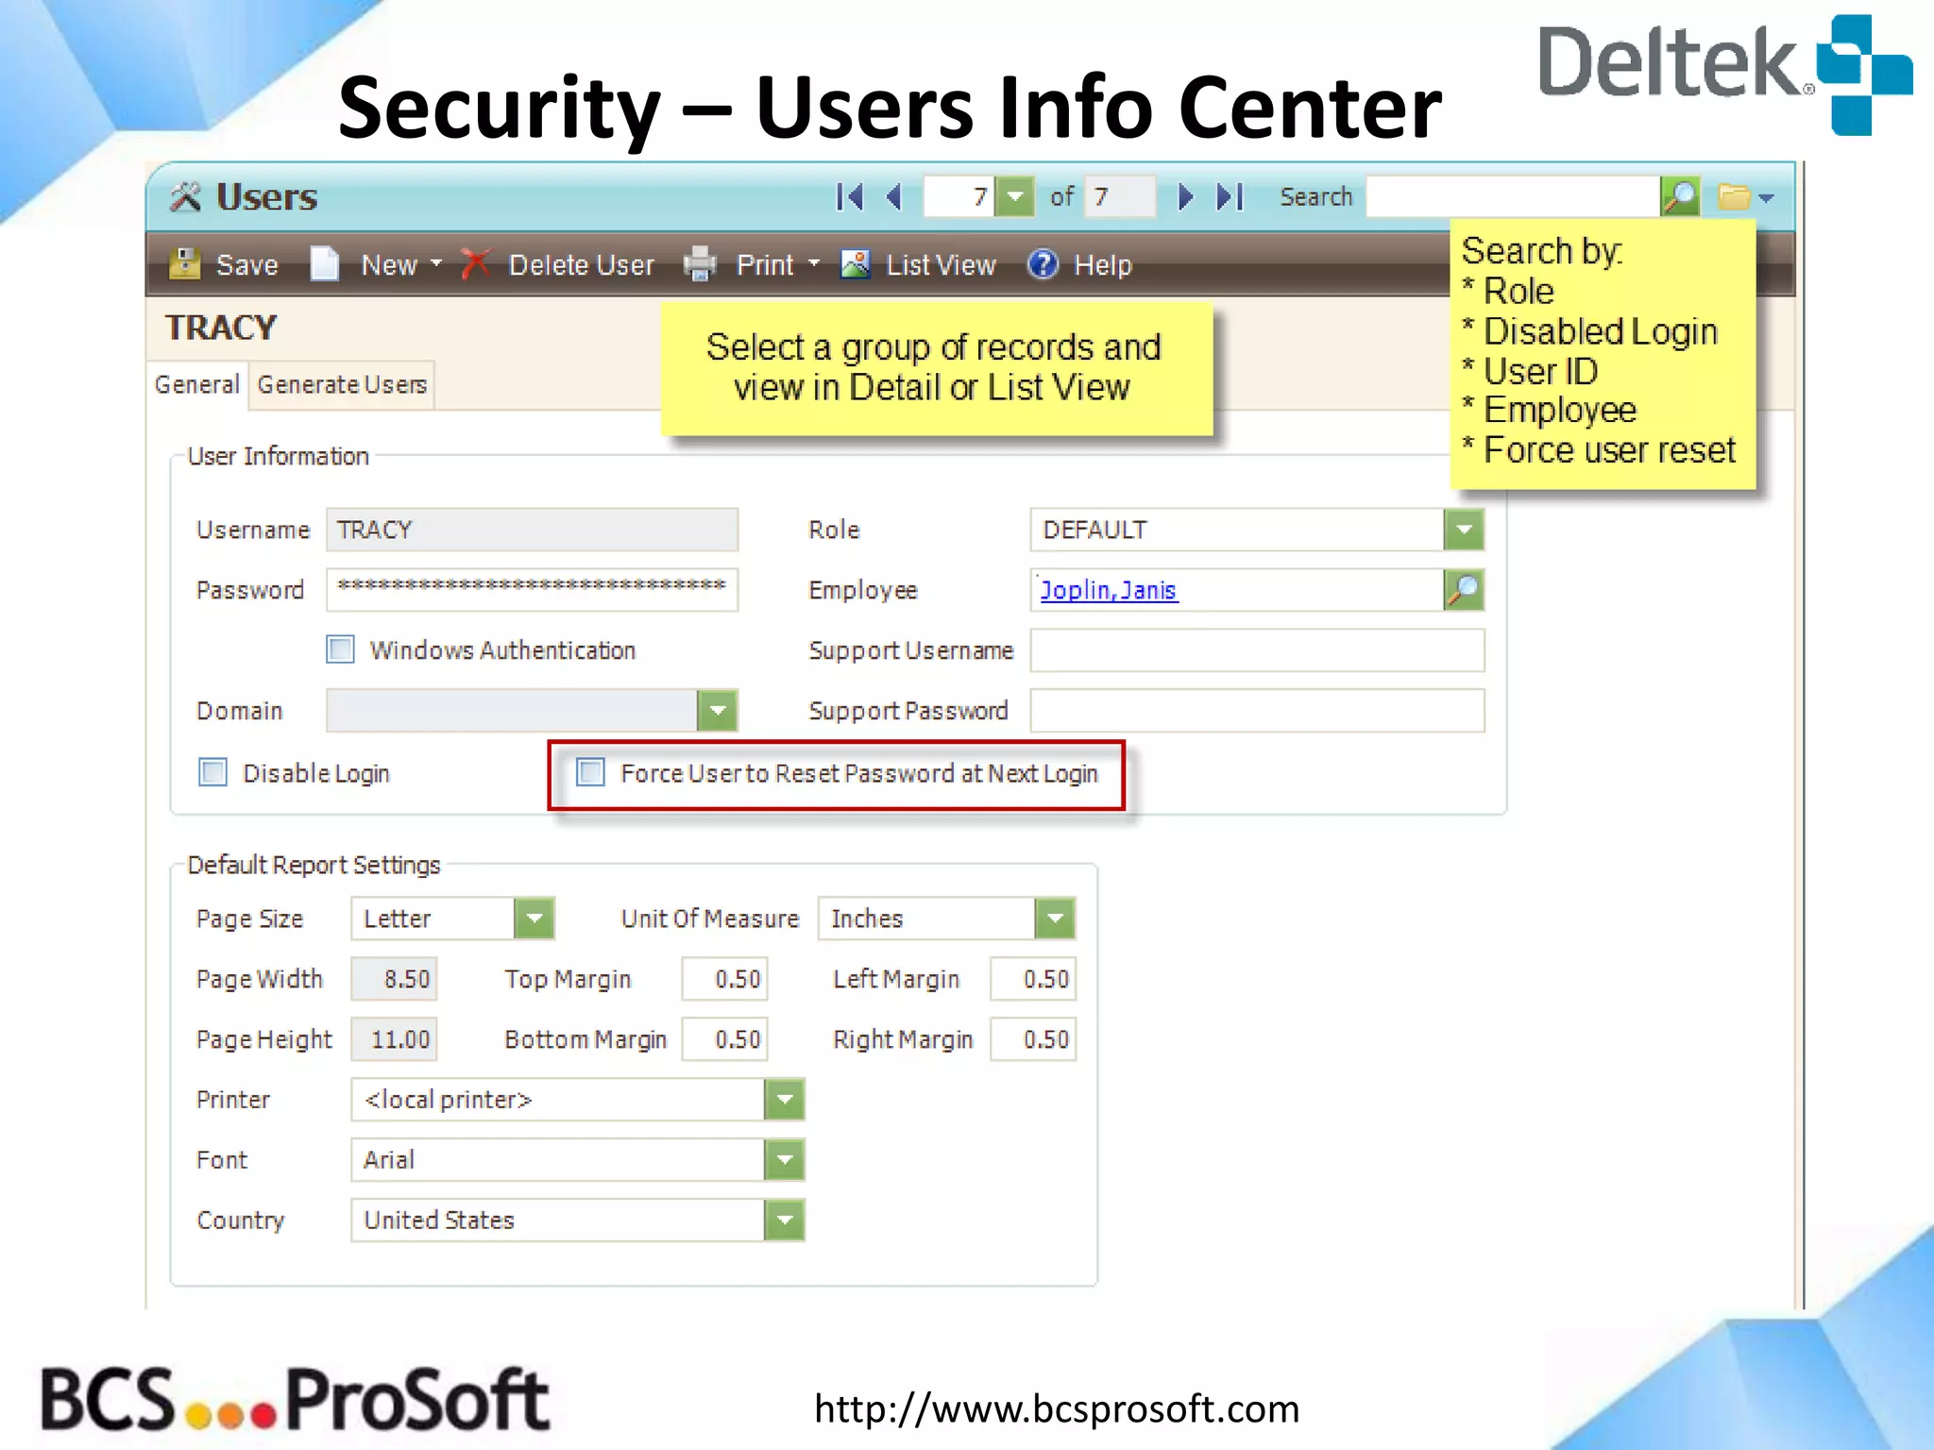Click the total records field showing 7
This screenshot has width=1934, height=1450.
click(1120, 197)
